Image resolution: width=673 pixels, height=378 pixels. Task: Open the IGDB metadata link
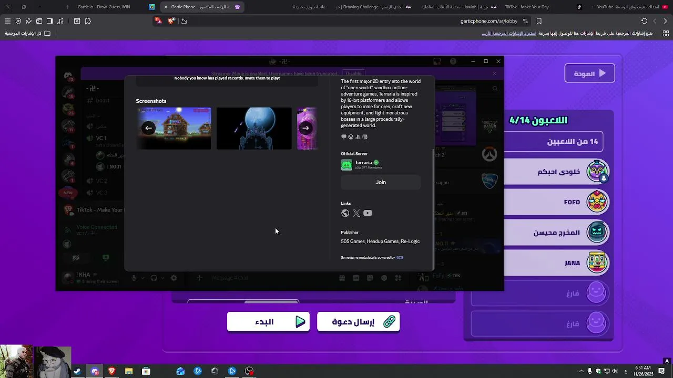tap(400, 258)
